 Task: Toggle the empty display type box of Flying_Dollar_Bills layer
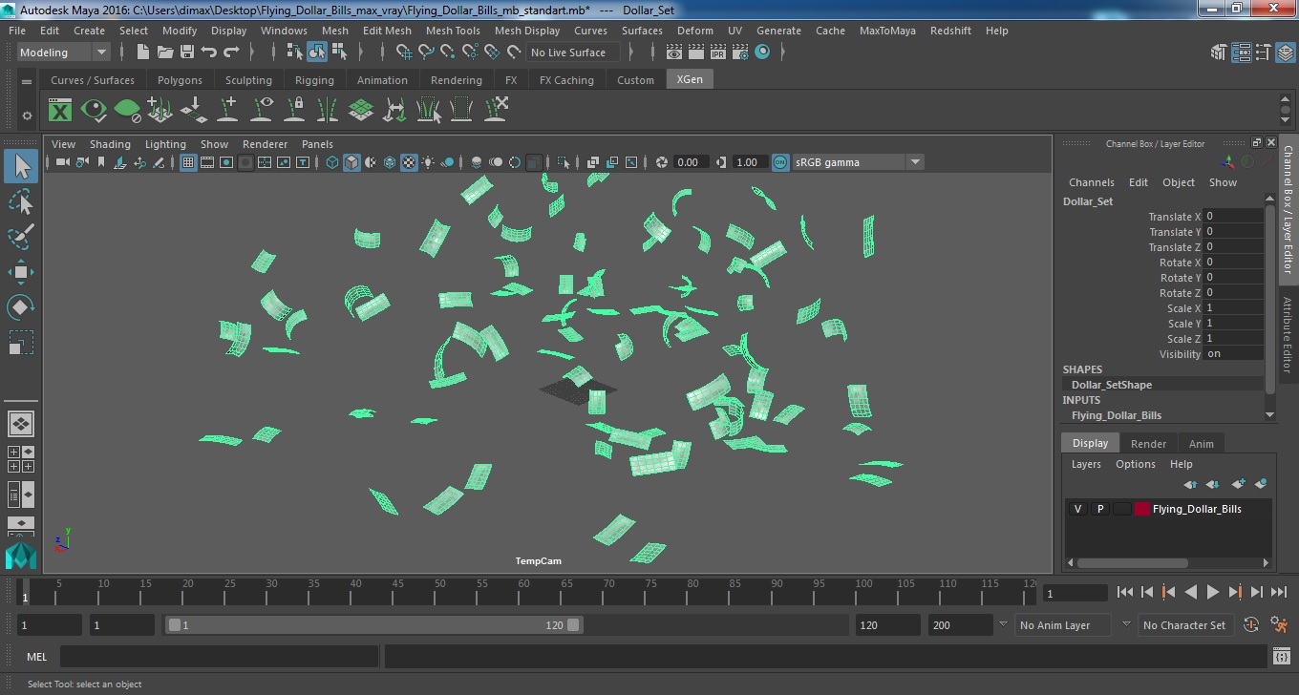point(1122,509)
